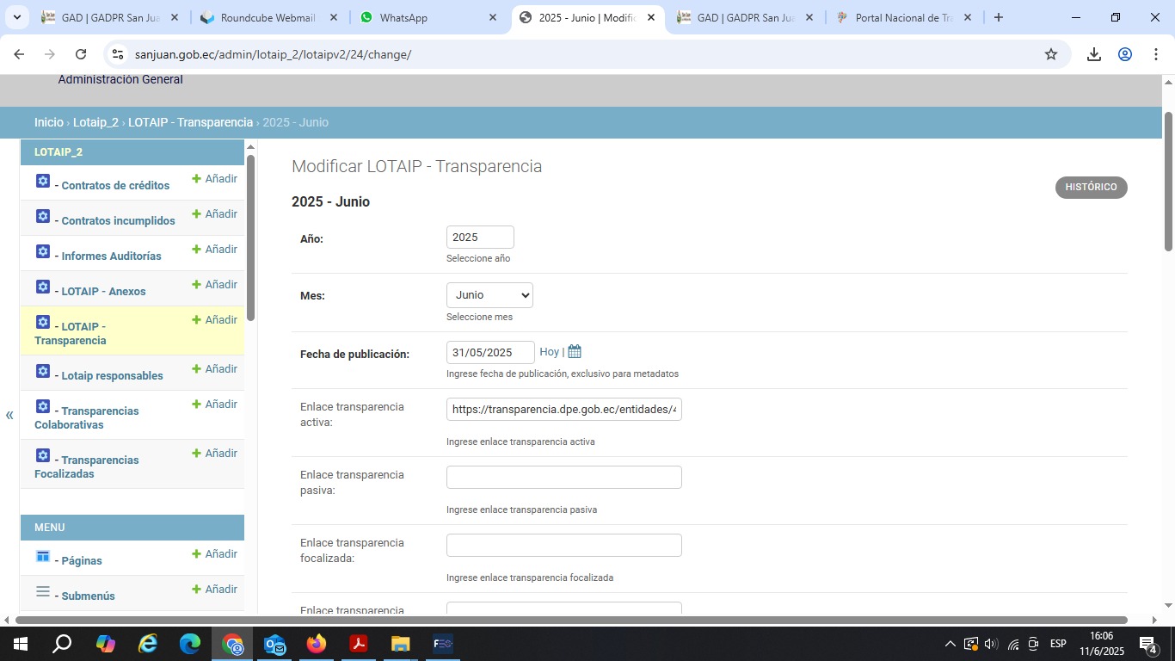
Task: Open the Mes dropdown showing Junio
Action: (489, 295)
